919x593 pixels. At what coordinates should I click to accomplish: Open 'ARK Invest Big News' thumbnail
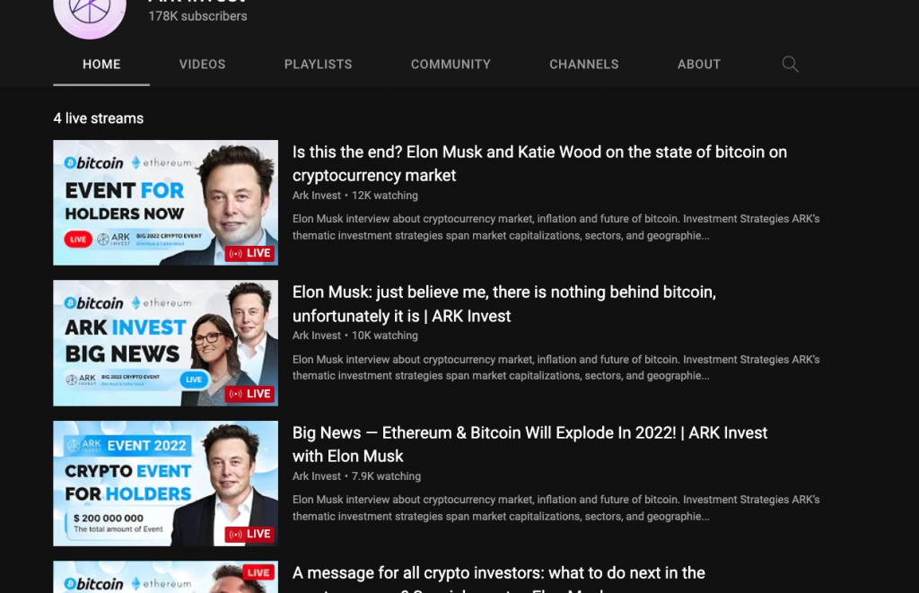coord(166,343)
